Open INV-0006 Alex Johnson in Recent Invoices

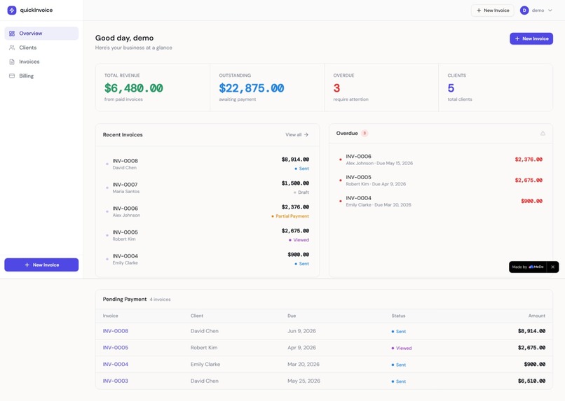pyautogui.click(x=207, y=211)
